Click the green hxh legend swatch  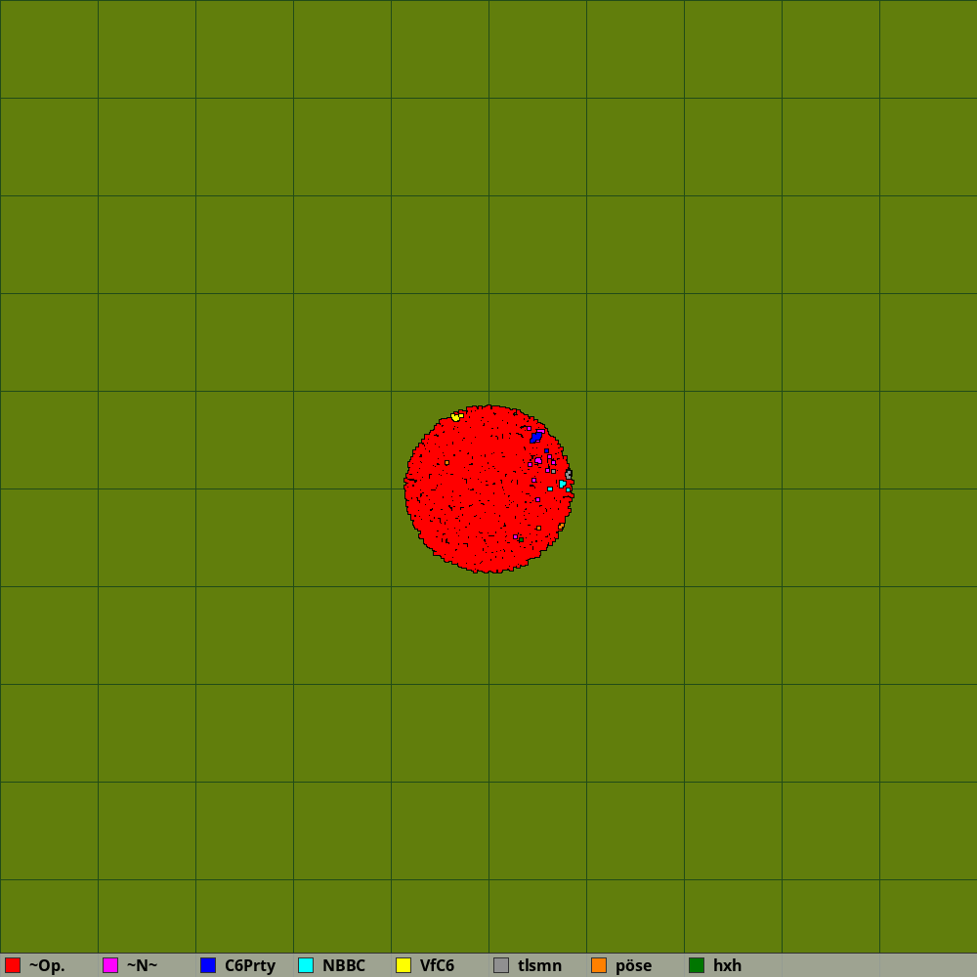[x=697, y=965]
